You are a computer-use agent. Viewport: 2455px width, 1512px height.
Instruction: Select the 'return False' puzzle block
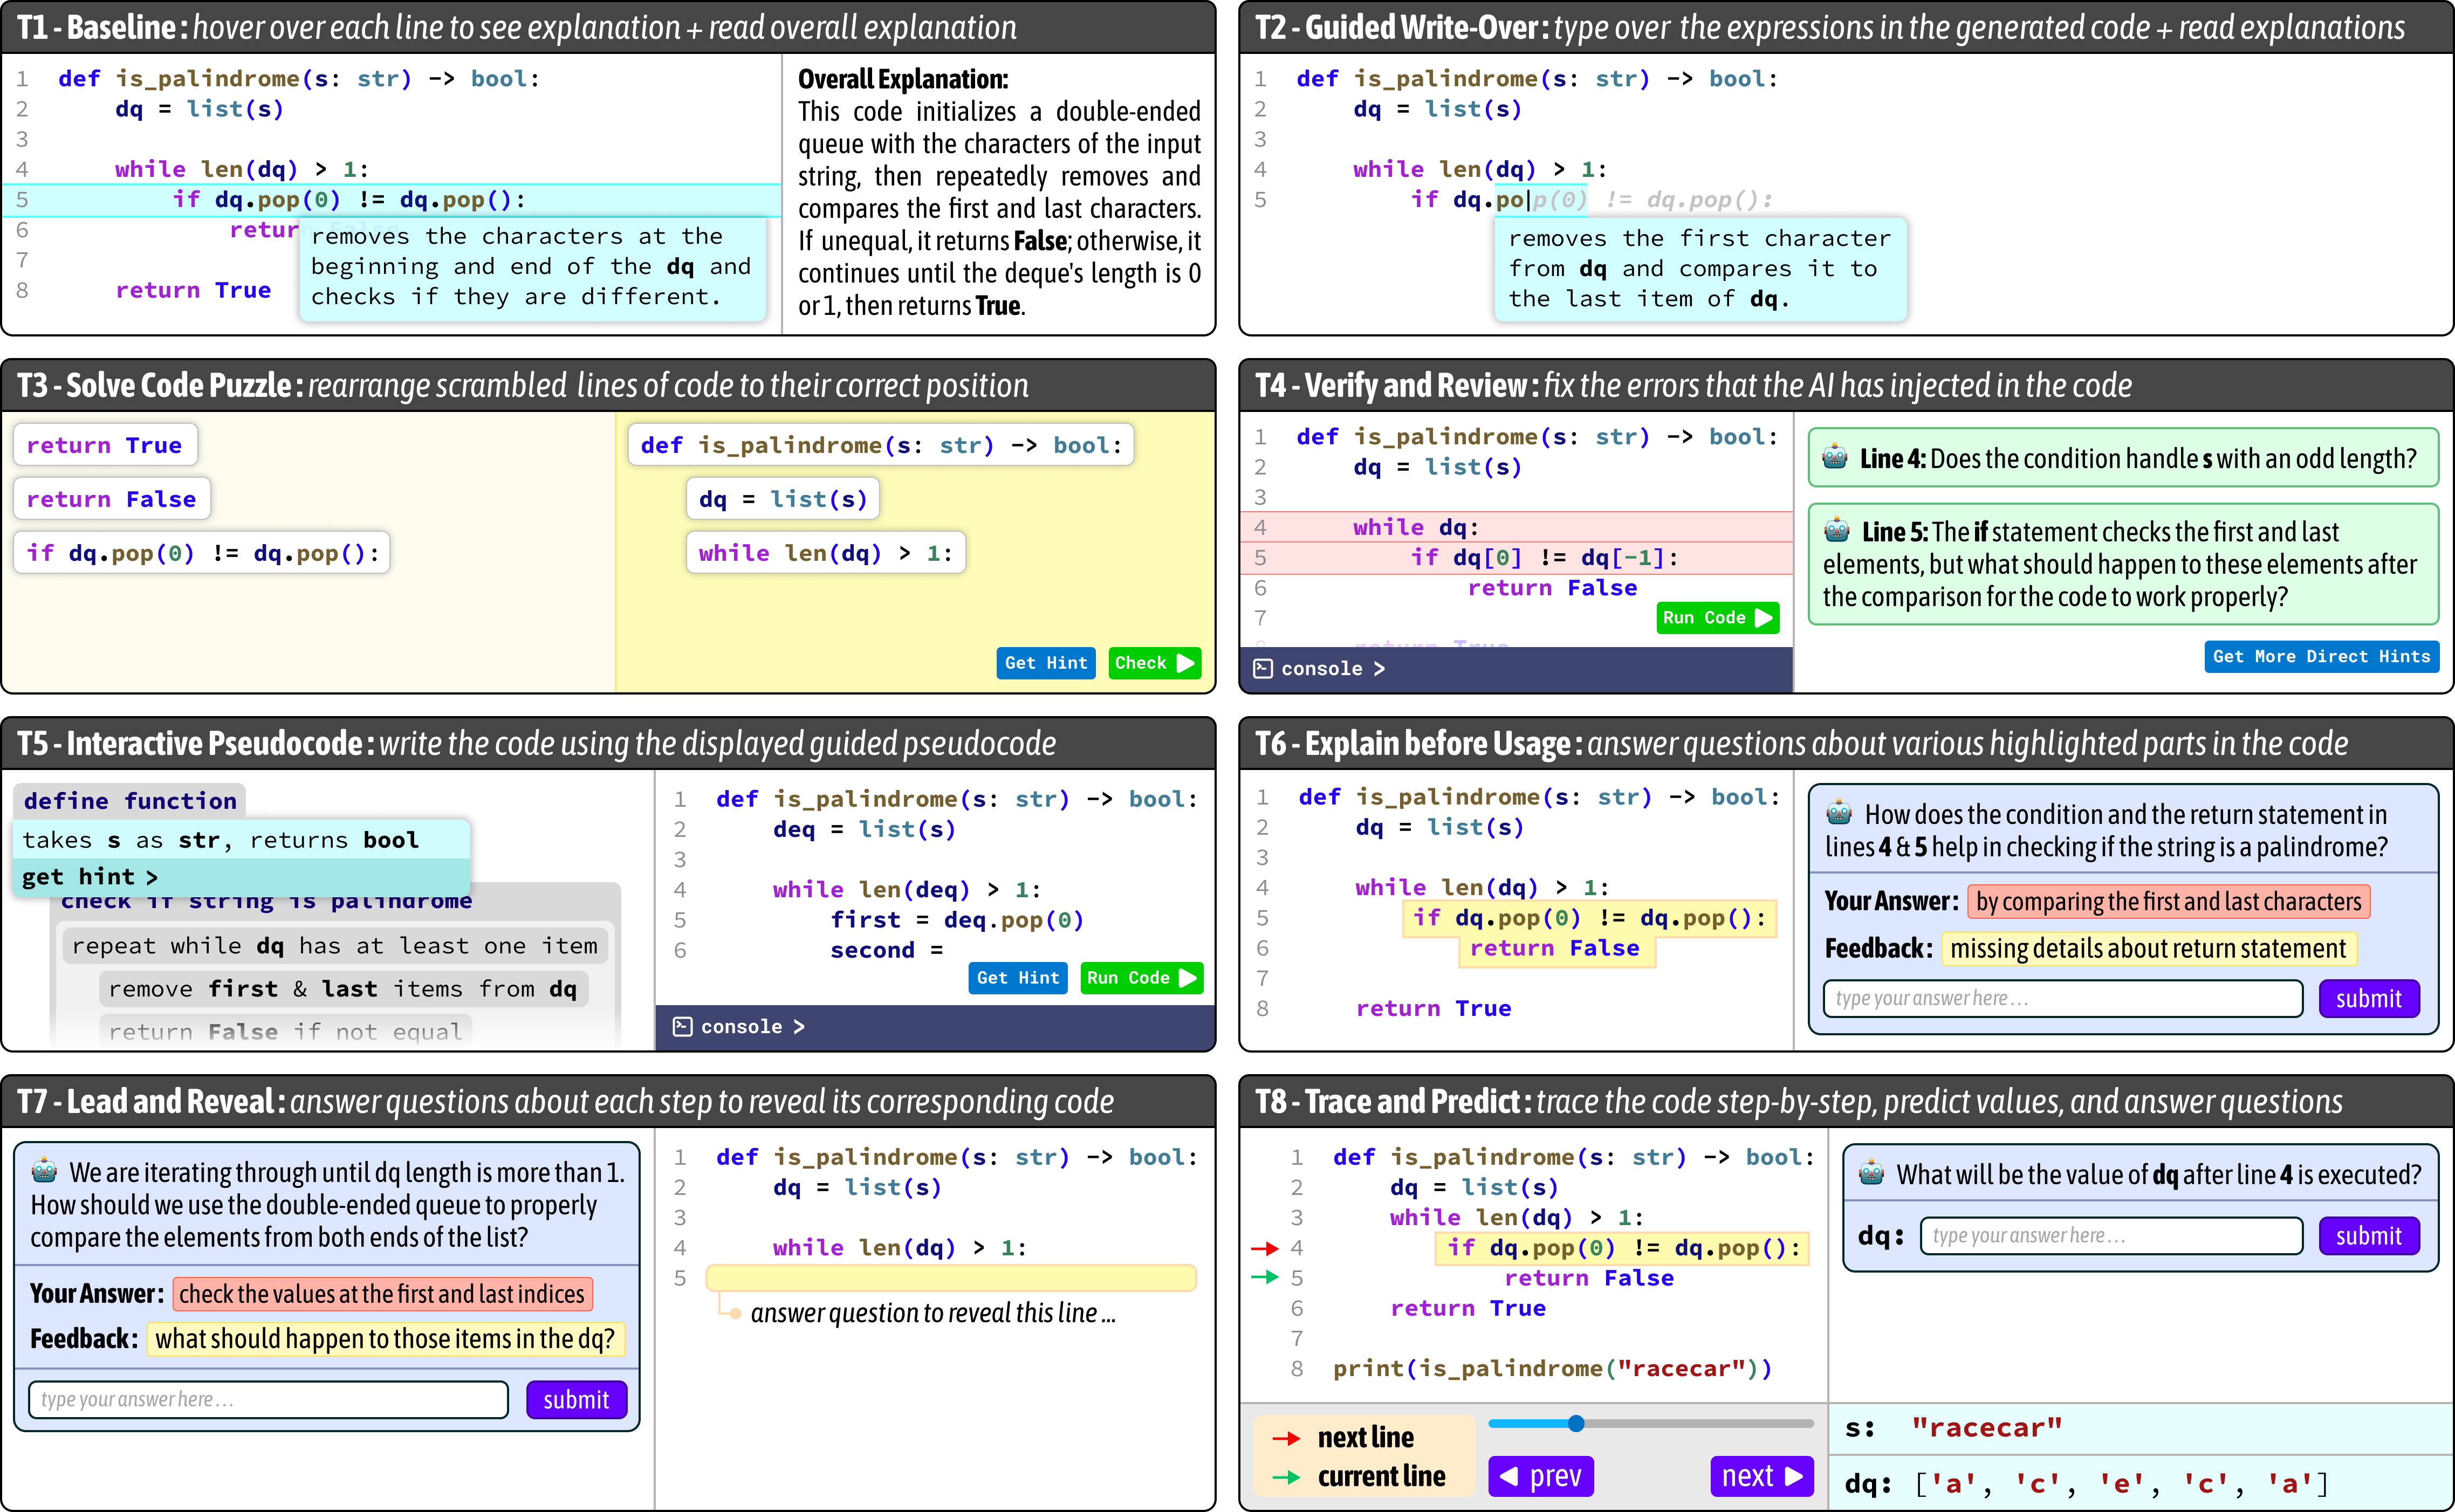pos(112,499)
